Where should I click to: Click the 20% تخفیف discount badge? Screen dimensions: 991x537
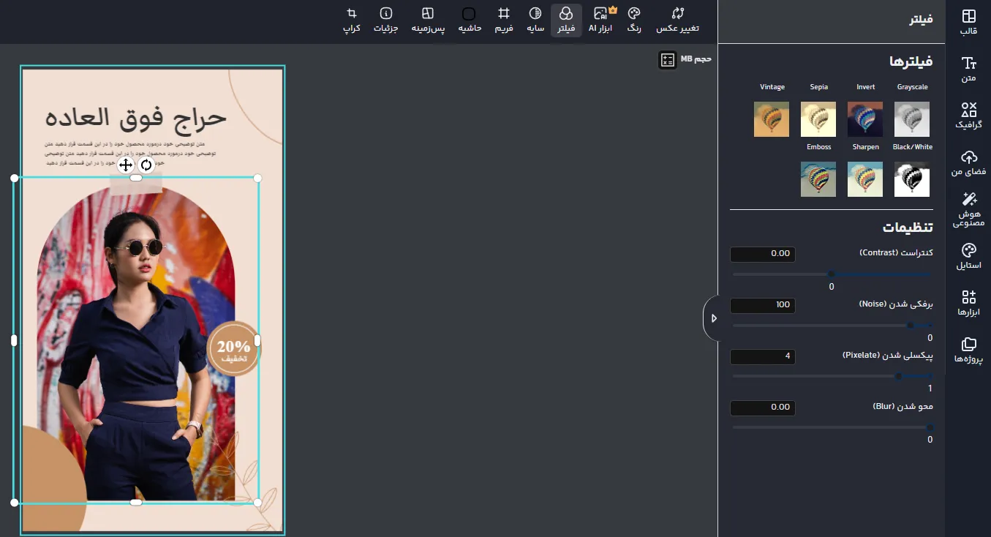(233, 348)
